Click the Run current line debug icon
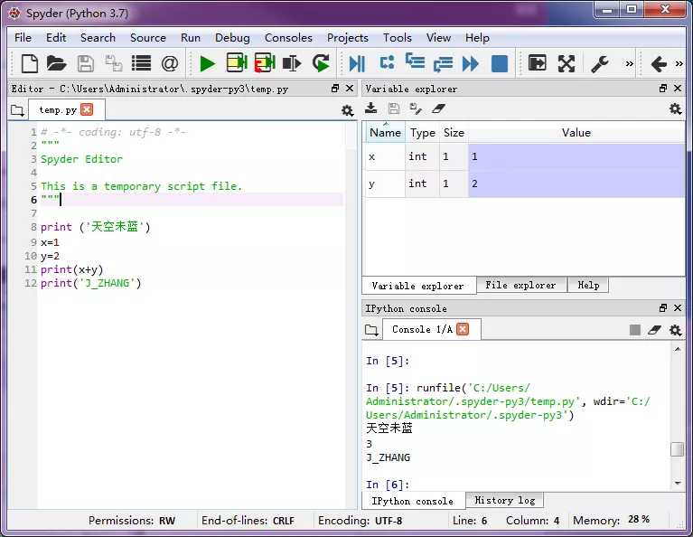 [388, 62]
